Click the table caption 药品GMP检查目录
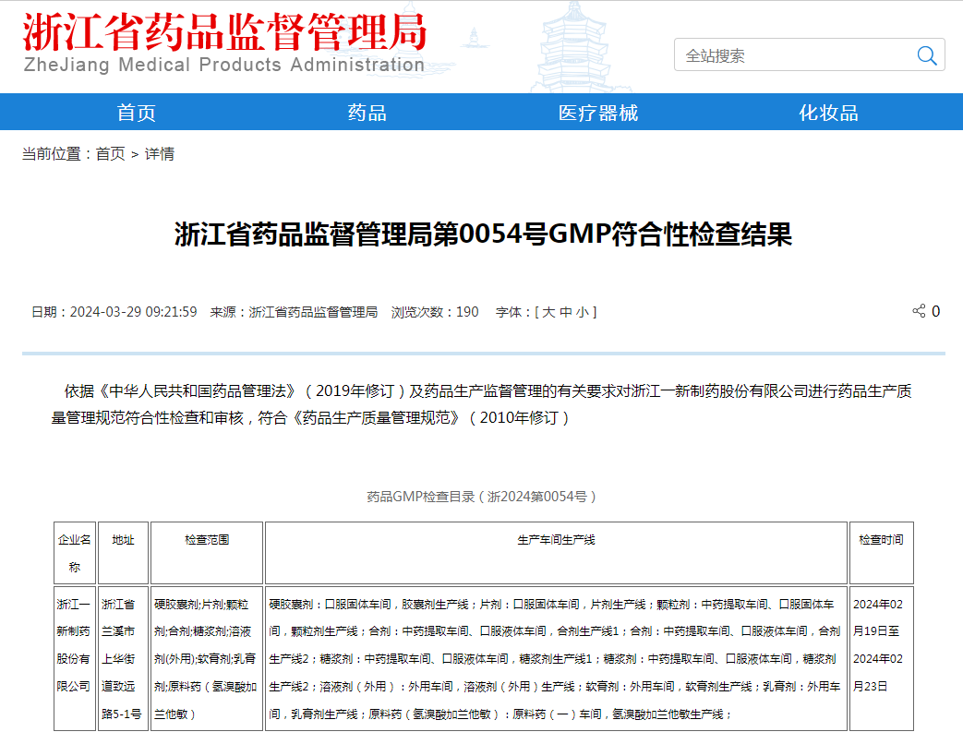Image resolution: width=963 pixels, height=744 pixels. (x=481, y=496)
